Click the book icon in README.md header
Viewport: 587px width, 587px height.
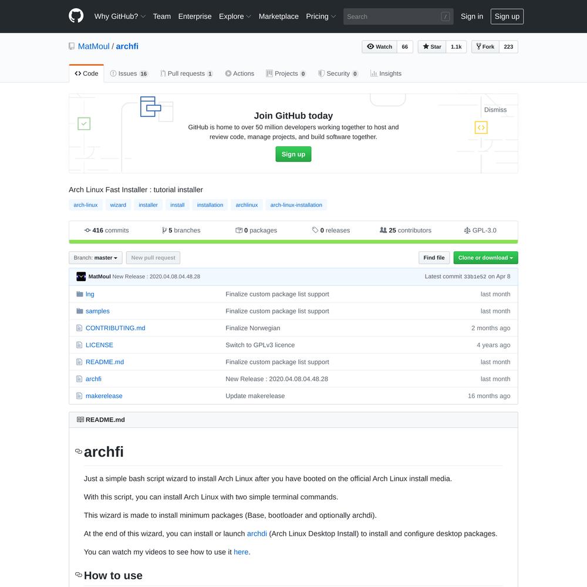coord(80,420)
